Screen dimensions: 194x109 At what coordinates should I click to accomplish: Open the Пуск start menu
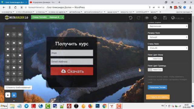(4, 106)
